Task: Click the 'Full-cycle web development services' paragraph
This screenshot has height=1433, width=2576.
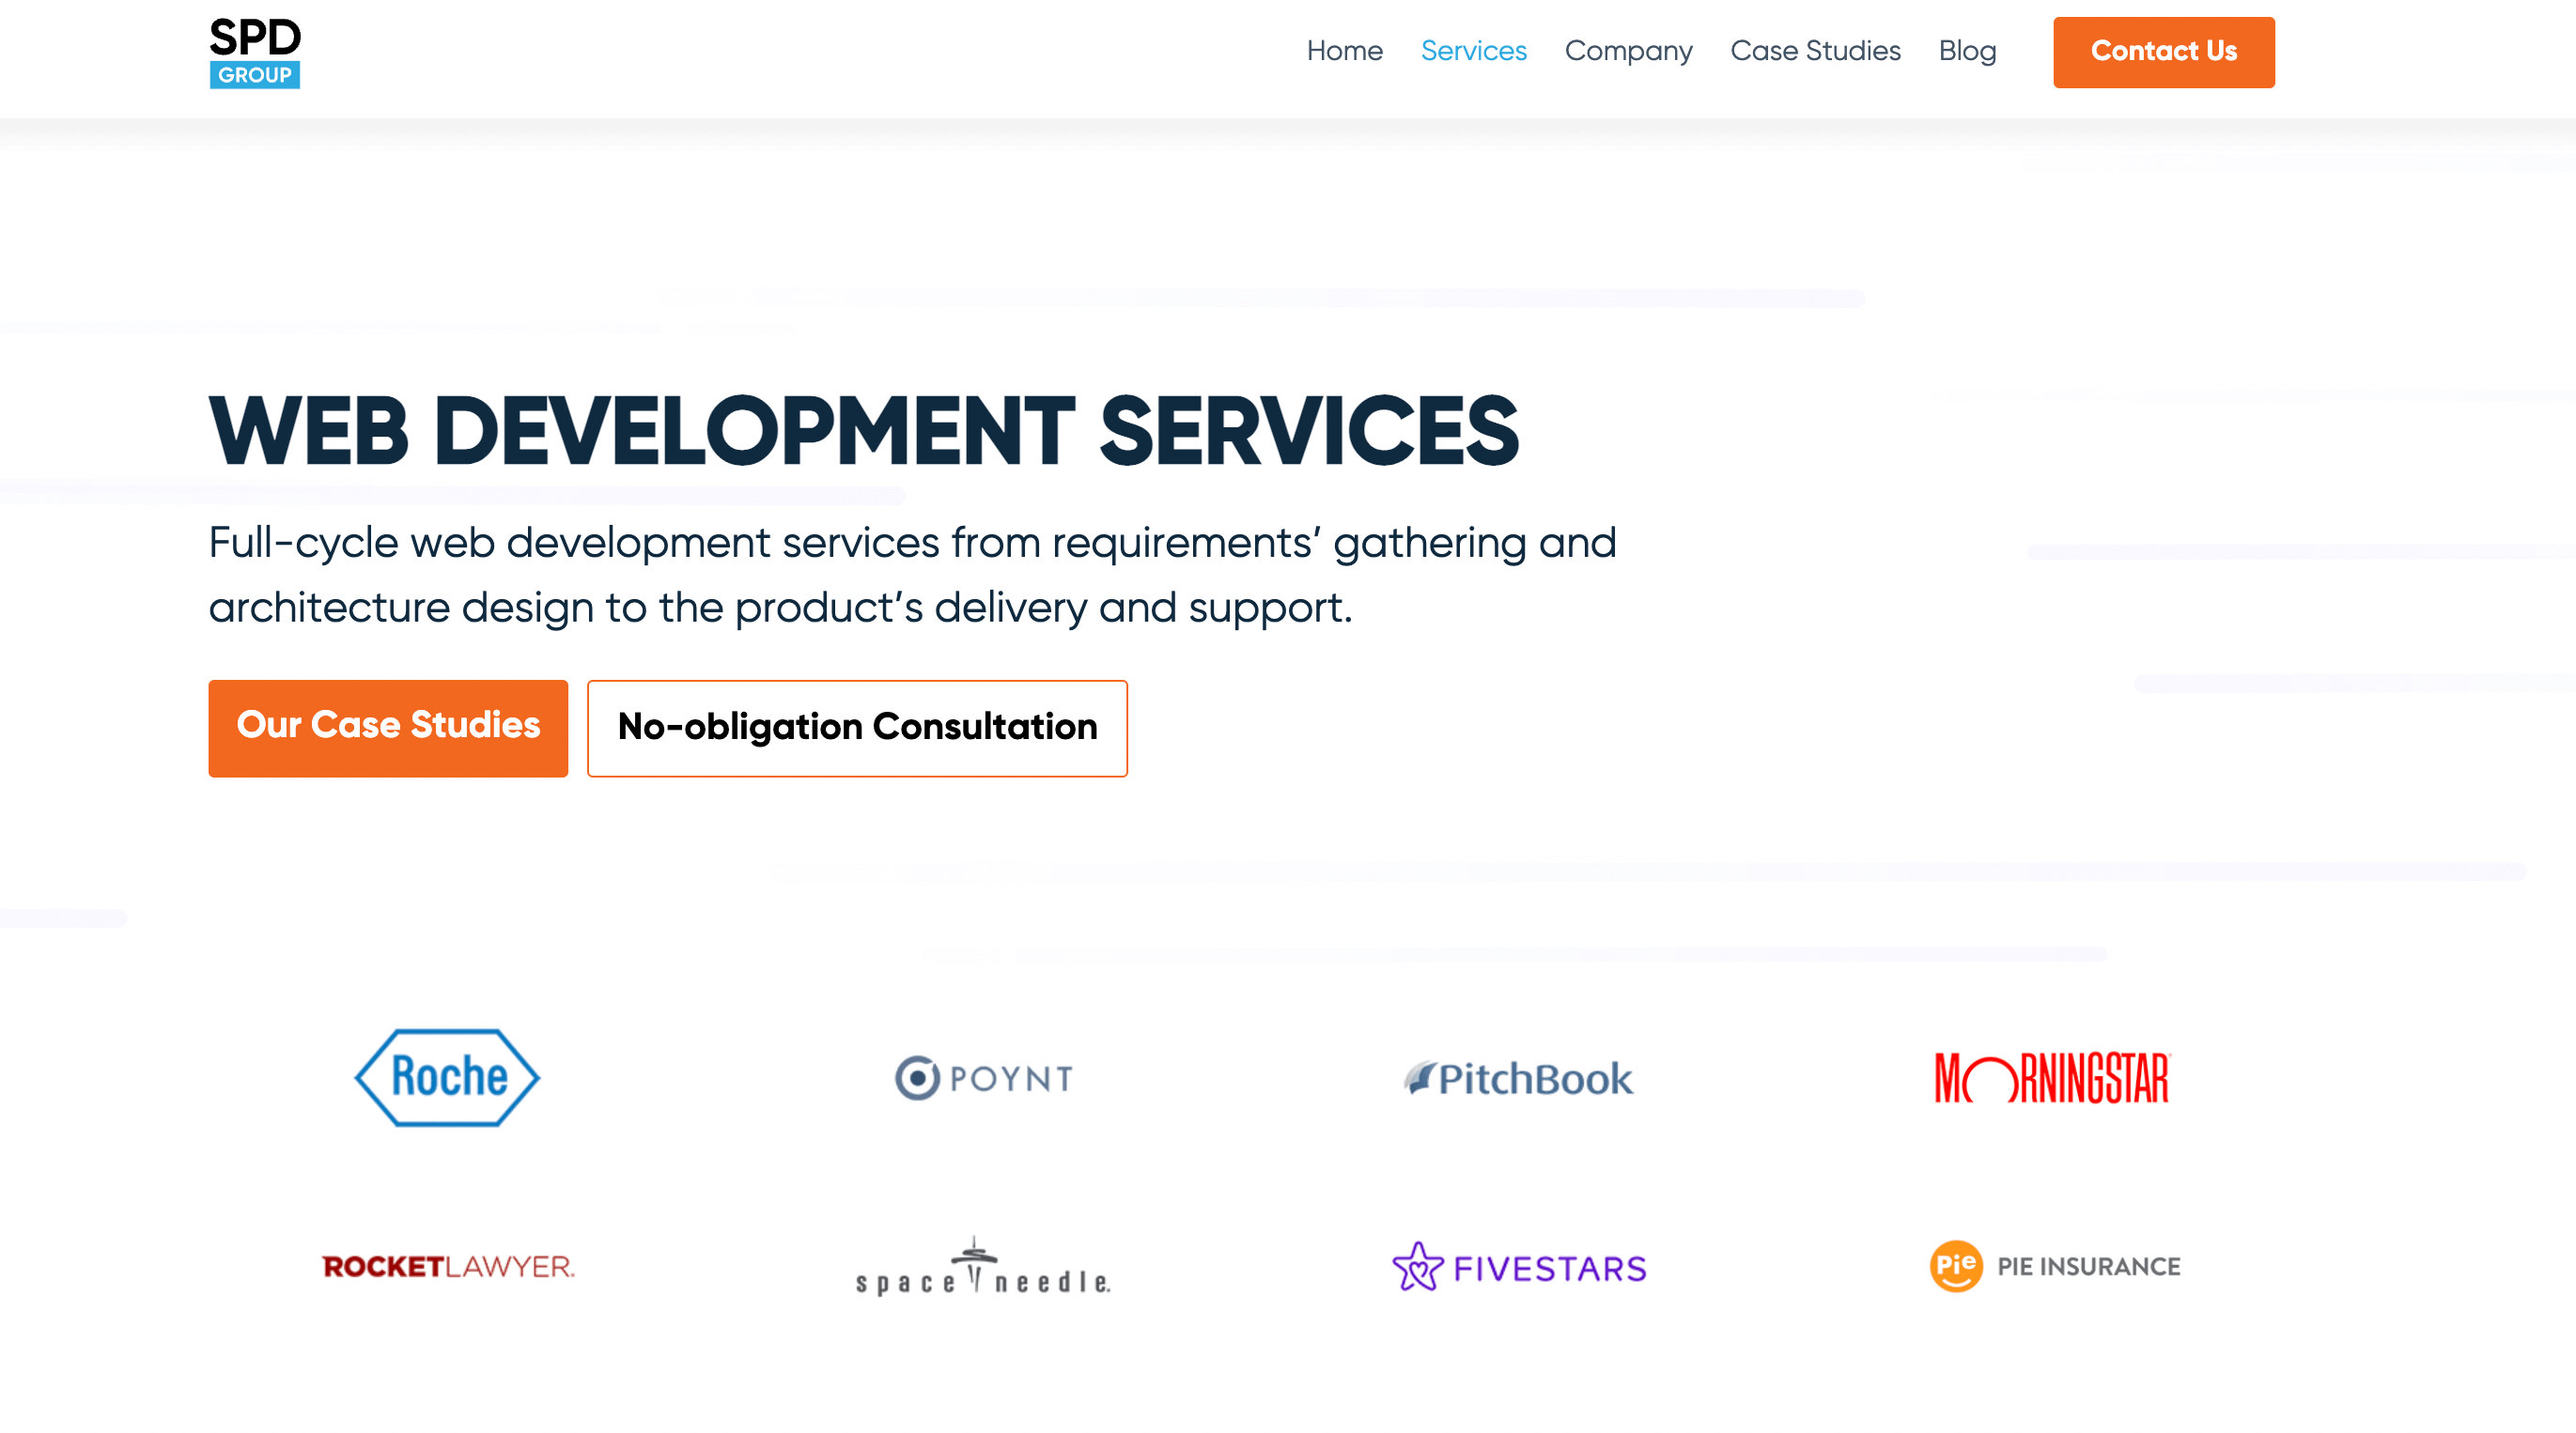Action: point(912,575)
